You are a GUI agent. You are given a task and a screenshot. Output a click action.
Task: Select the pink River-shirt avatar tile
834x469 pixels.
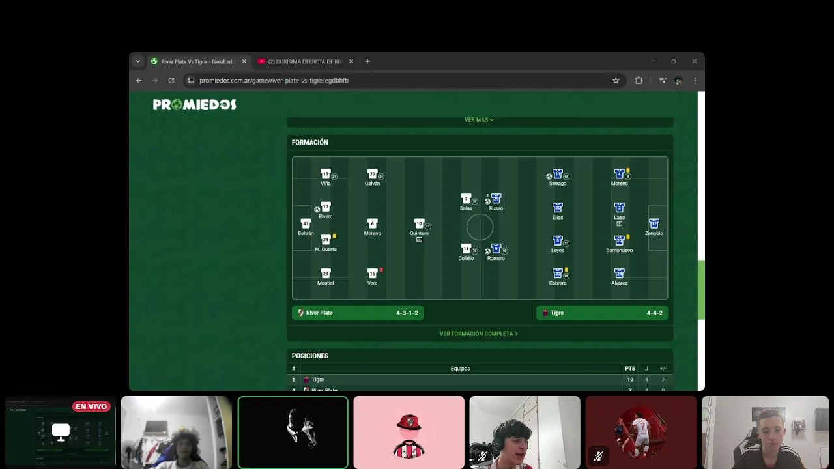(x=409, y=433)
